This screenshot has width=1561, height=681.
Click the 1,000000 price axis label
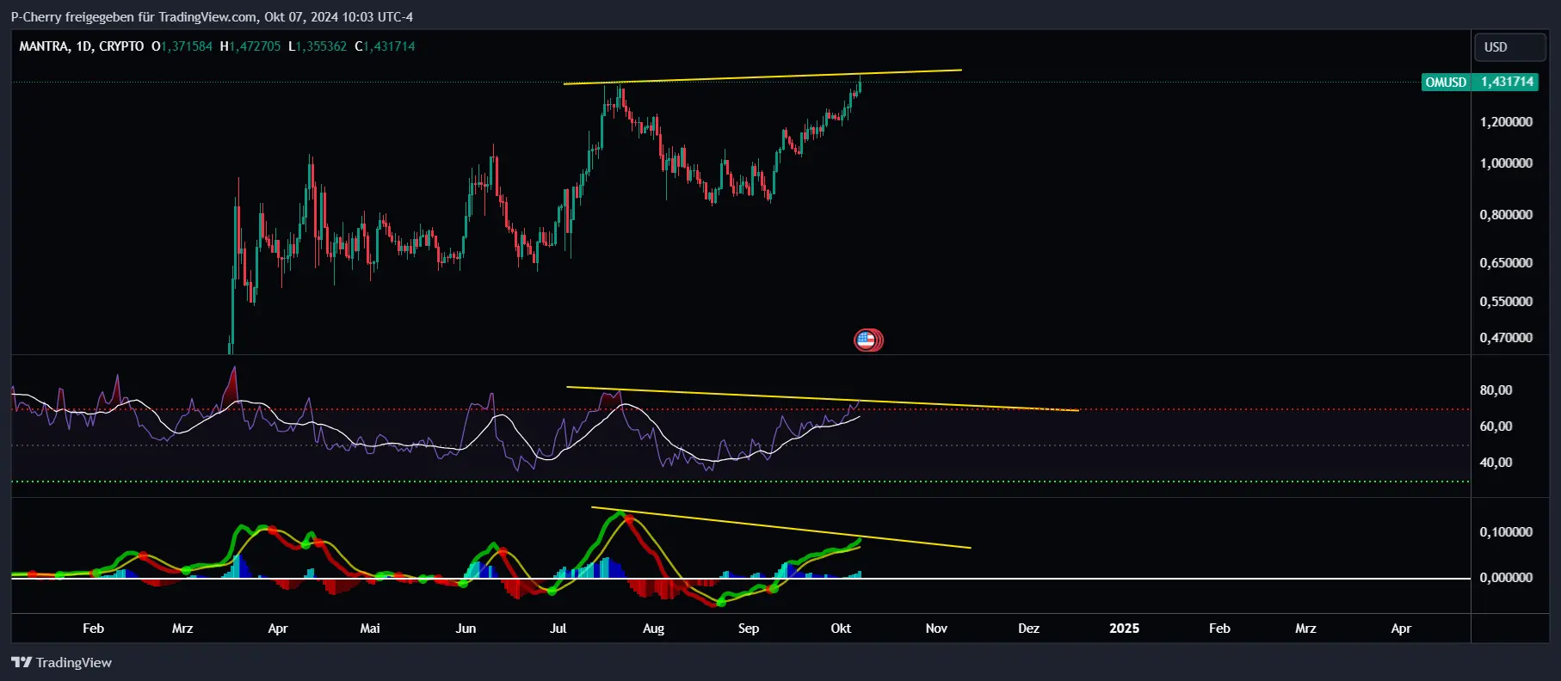[1506, 163]
